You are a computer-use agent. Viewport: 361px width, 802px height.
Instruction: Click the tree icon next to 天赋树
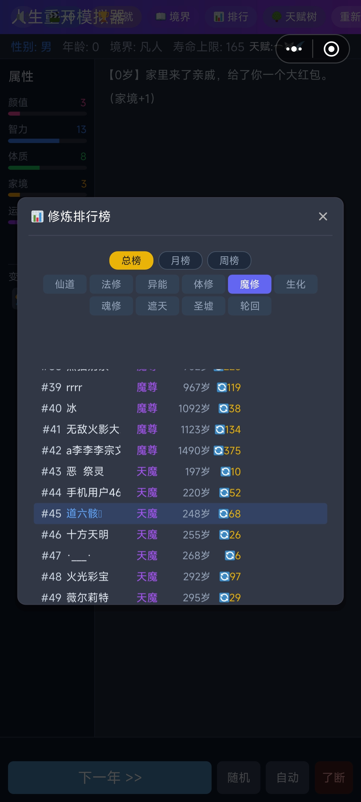[276, 16]
